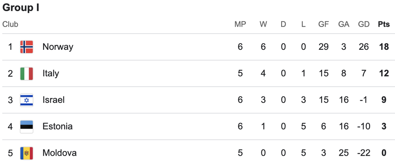The height and width of the screenshot is (163, 395).
Task: Click the Pts column header
Action: point(384,24)
